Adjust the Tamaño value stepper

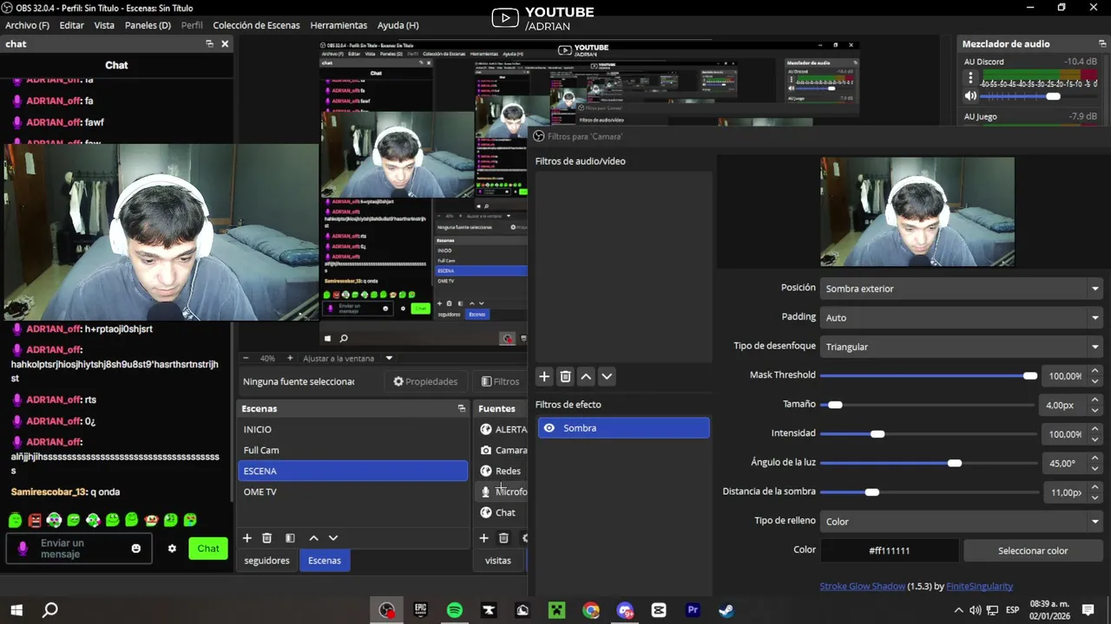1095,405
